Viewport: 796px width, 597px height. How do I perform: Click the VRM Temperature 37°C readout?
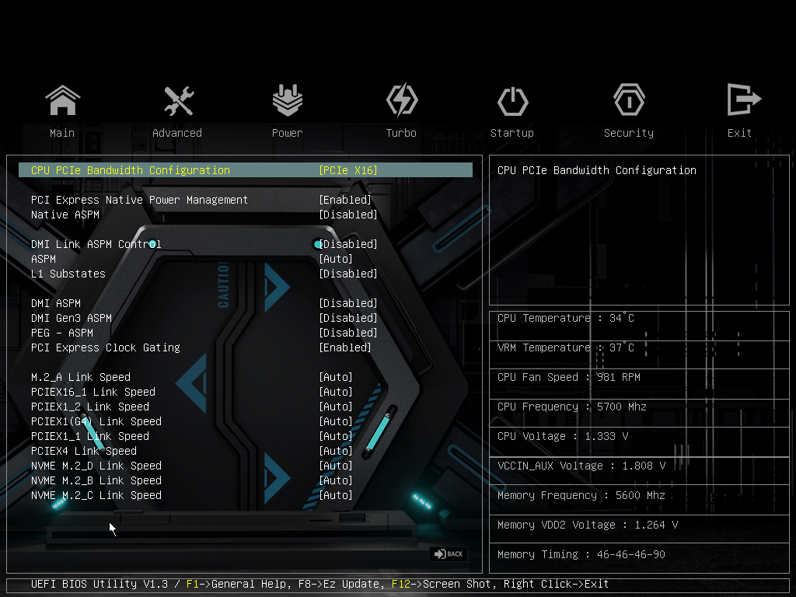[x=566, y=347]
